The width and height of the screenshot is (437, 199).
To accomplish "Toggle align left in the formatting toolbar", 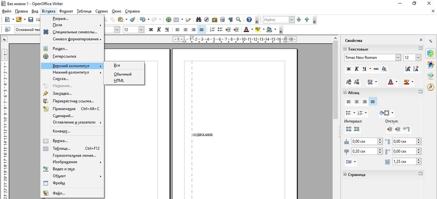I will 177,29.
